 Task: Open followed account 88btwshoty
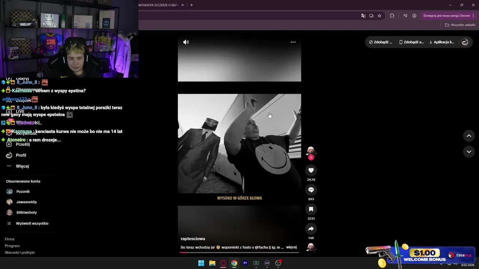tap(21, 213)
